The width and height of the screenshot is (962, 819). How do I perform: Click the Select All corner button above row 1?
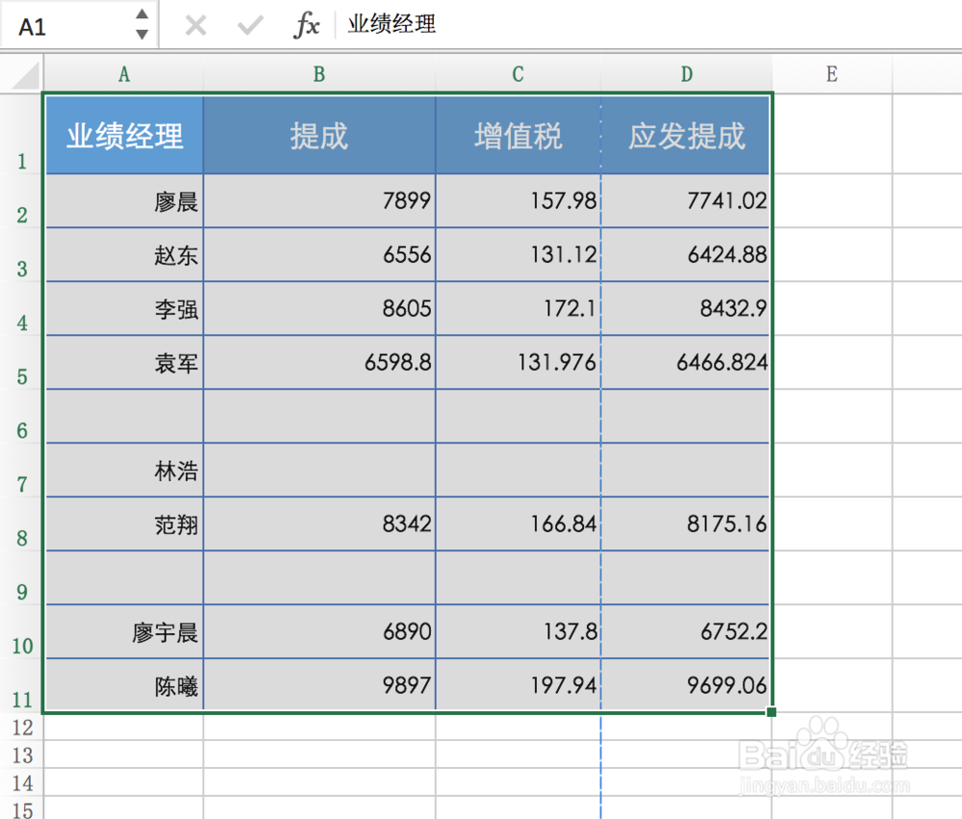coord(22,74)
